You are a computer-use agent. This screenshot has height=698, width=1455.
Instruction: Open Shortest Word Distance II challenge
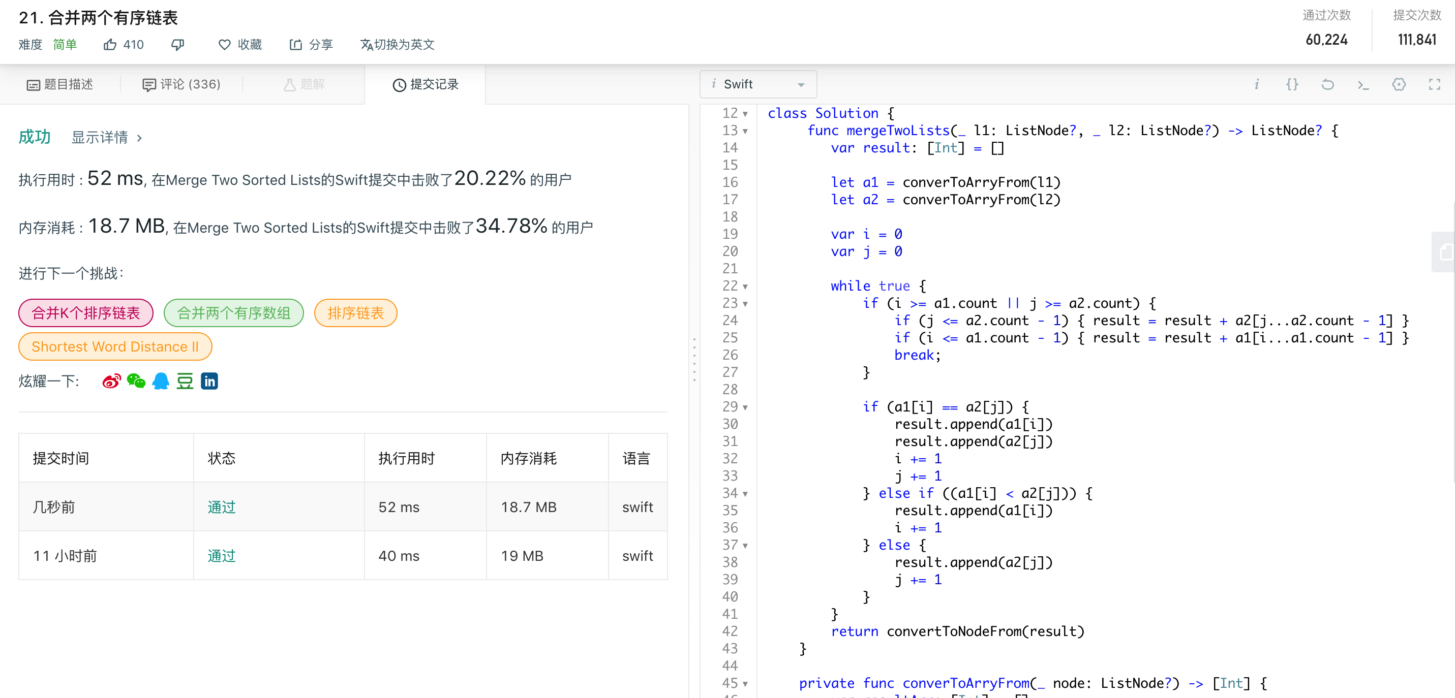tap(115, 346)
